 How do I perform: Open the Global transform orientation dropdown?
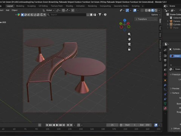tap(49, 10)
